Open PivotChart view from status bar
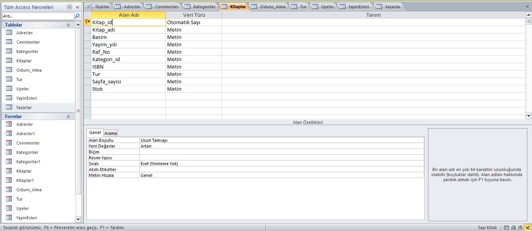The height and width of the screenshot is (231, 532). [x=520, y=227]
